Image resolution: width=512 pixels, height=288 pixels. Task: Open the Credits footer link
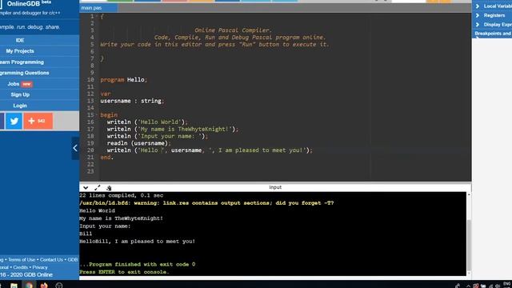(x=21, y=267)
